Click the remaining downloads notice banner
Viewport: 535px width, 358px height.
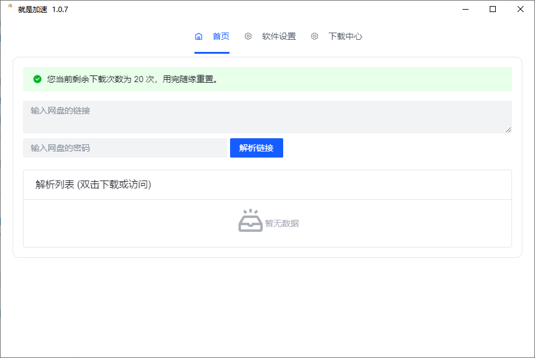click(267, 79)
